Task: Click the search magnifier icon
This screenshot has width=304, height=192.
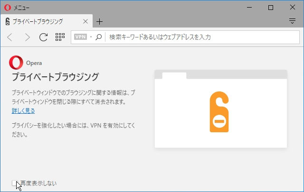Action: click(98, 37)
